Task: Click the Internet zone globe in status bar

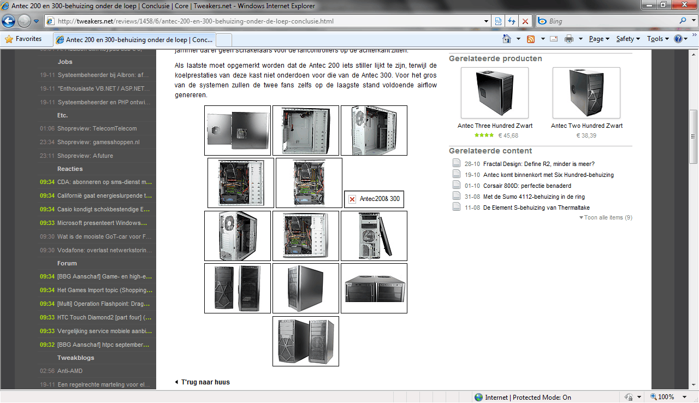Action: [478, 398]
